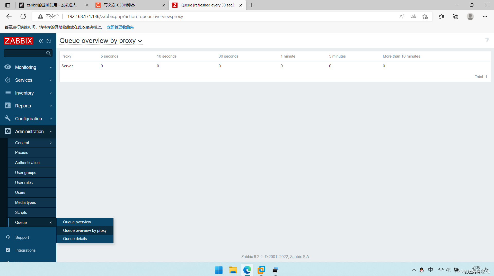Expand the Reports menu chevron
This screenshot has width=494, height=276.
(x=51, y=106)
